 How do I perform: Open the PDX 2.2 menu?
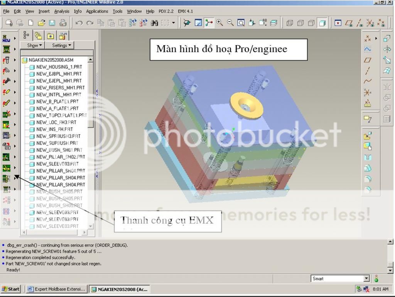click(166, 11)
